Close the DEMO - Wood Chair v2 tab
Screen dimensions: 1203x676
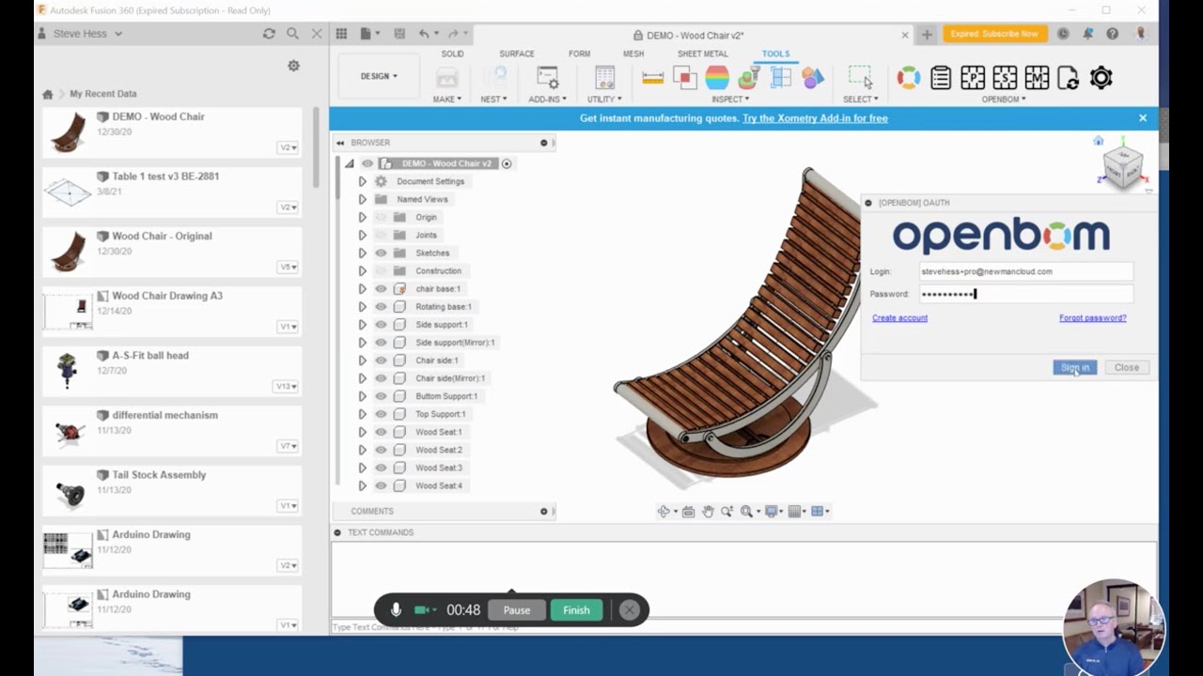pyautogui.click(x=905, y=35)
